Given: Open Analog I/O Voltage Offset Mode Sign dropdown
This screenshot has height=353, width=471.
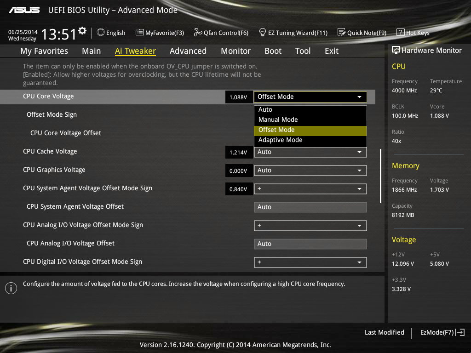Looking at the screenshot, I should coord(310,226).
